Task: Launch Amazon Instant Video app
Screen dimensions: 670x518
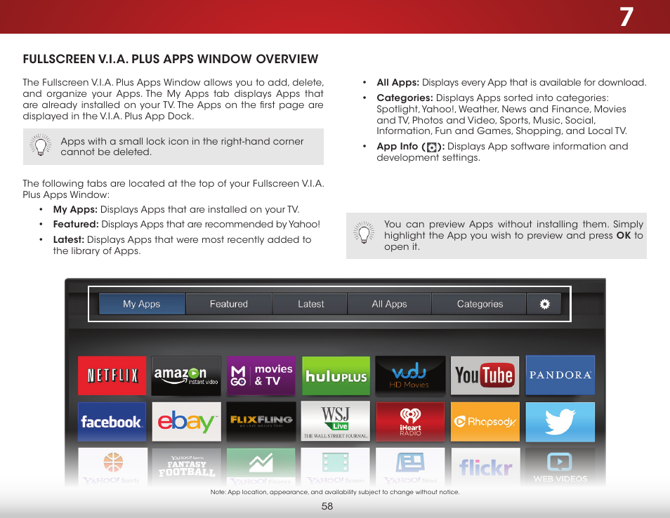Action: [186, 376]
